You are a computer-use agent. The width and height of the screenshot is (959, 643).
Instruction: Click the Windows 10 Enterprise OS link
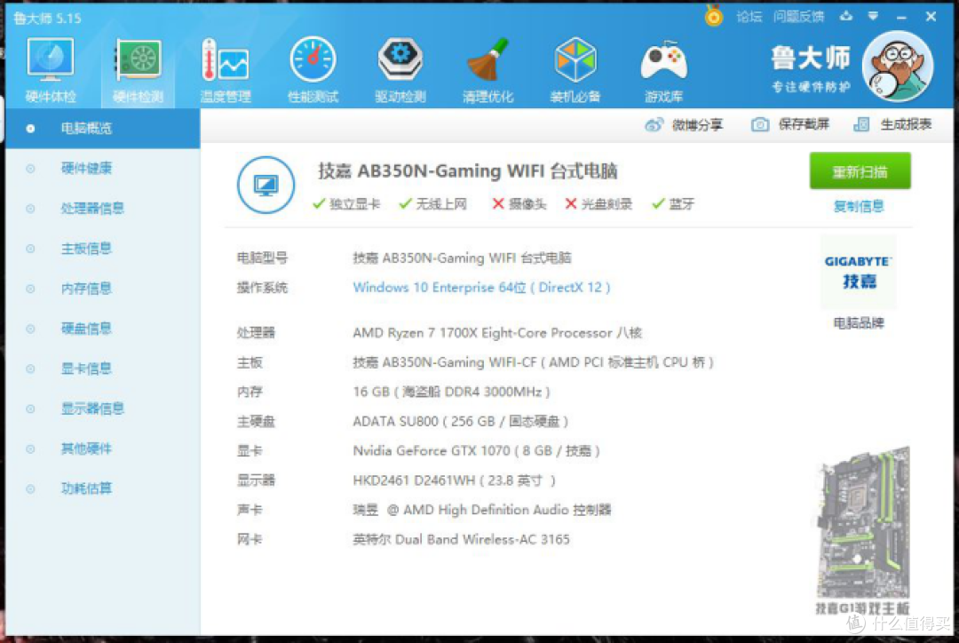pyautogui.click(x=481, y=287)
